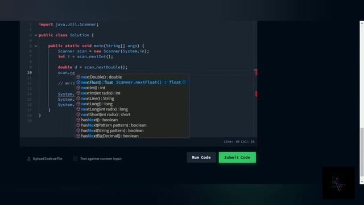Pick nextLong(int radix) : long suggestion
This screenshot has height=205, width=364.
click(x=132, y=109)
